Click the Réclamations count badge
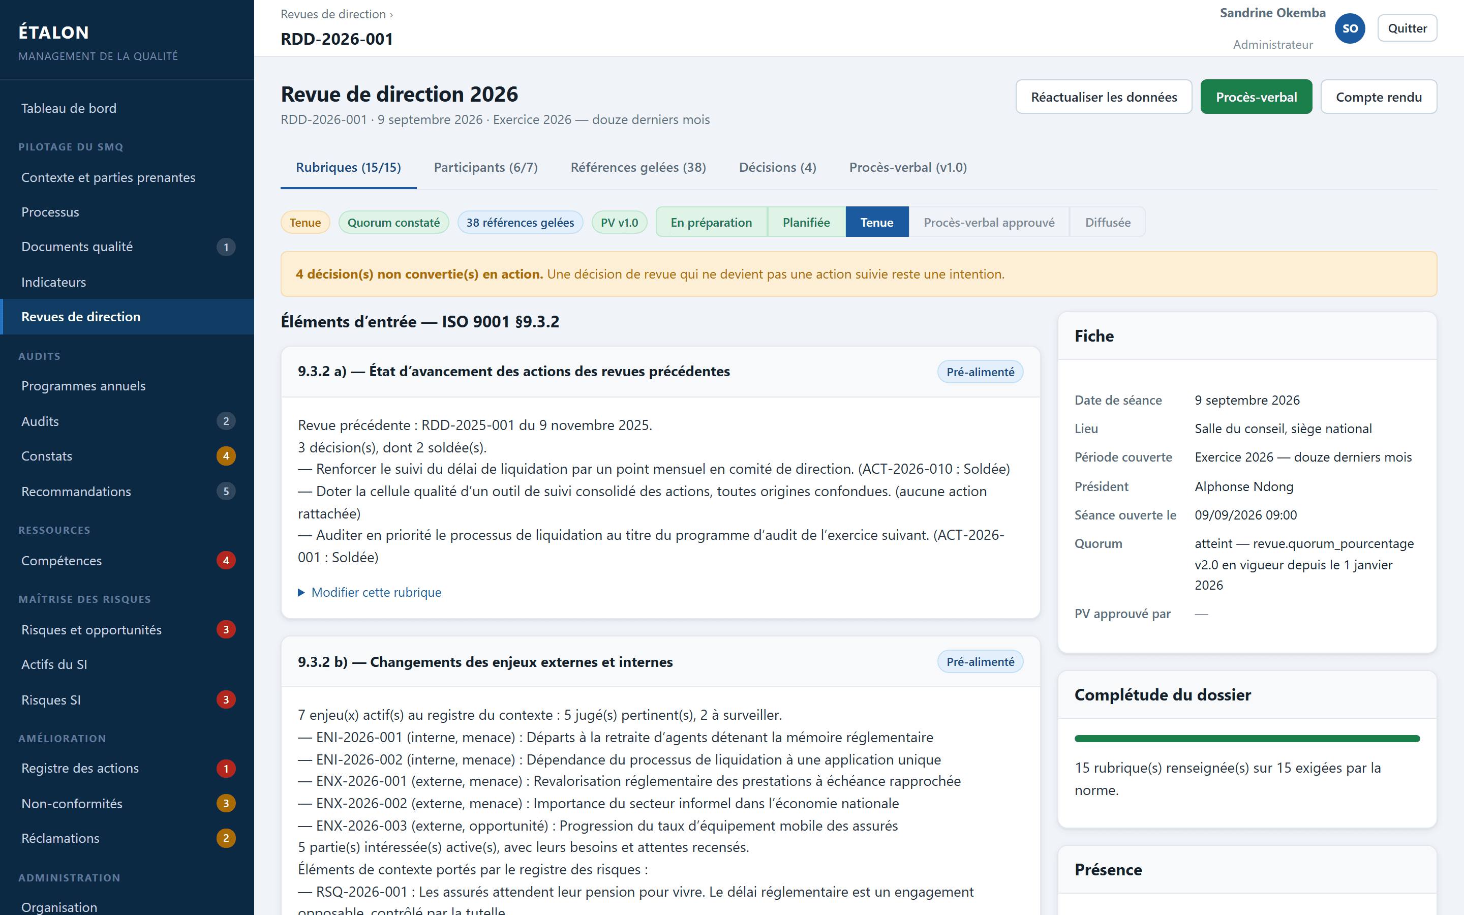Screen dimensions: 1464x915 226,838
